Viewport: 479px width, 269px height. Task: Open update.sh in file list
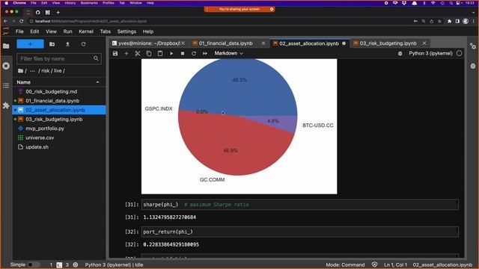(37, 147)
